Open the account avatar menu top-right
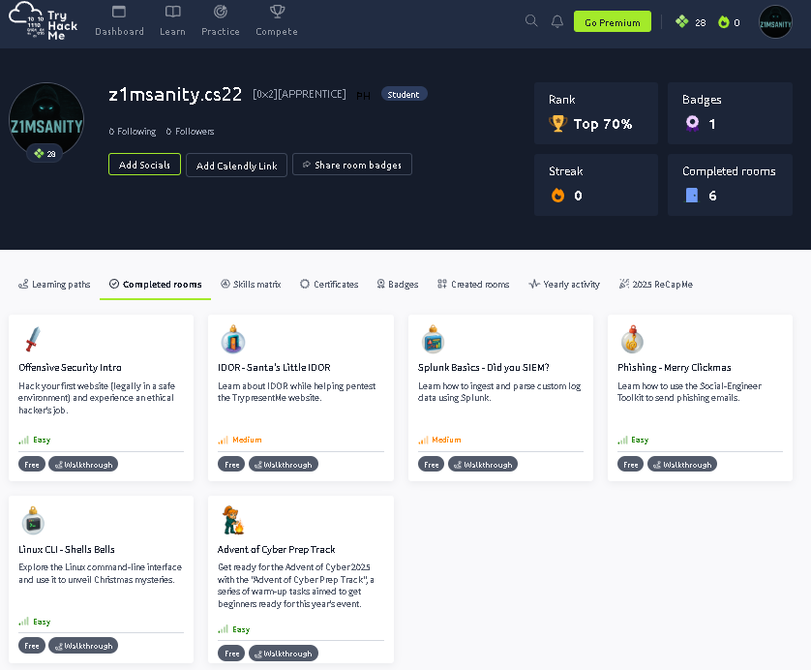 [775, 21]
